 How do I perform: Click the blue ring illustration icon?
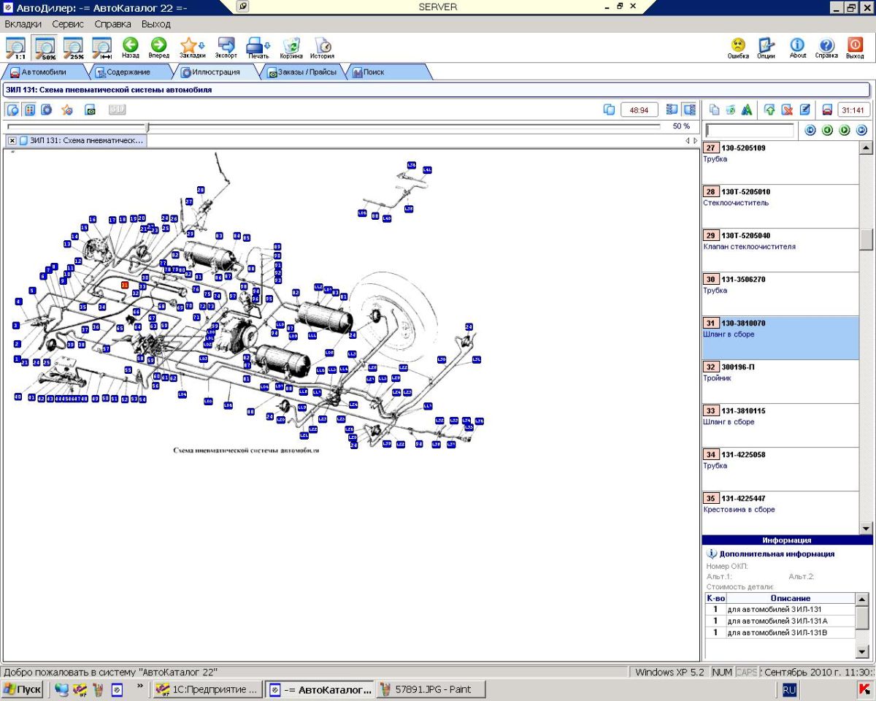[47, 110]
